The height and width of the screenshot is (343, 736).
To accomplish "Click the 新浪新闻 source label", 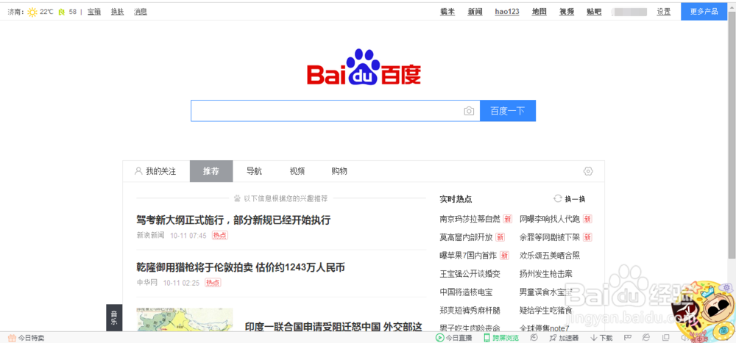I will [x=151, y=235].
